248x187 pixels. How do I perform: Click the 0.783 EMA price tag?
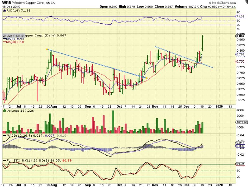[240, 54]
